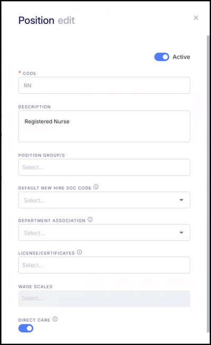Open the Position Group/s select box
Viewport: 211px width, 345px height.
coord(104,167)
